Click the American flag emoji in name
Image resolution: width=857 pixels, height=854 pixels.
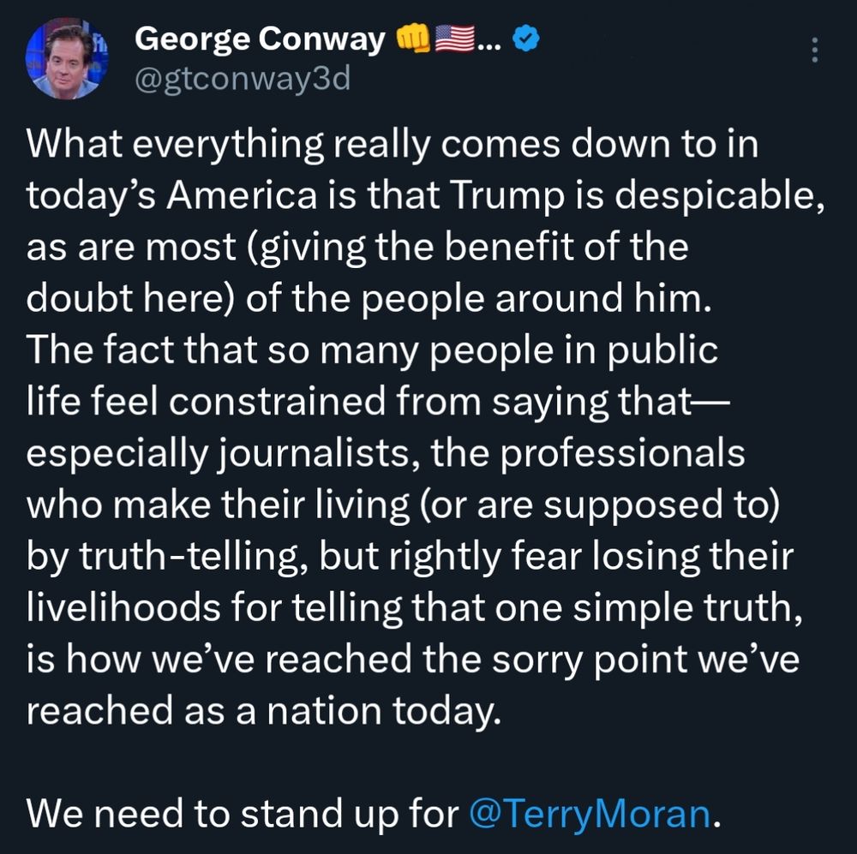455,39
